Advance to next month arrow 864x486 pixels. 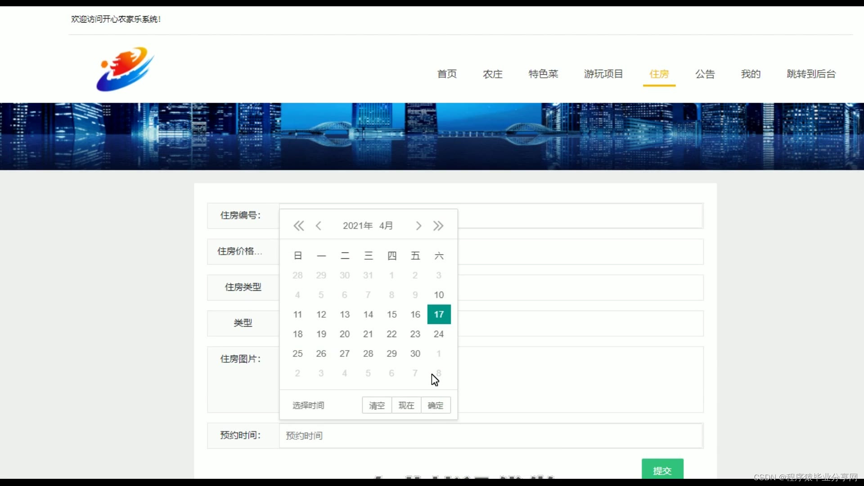(418, 226)
